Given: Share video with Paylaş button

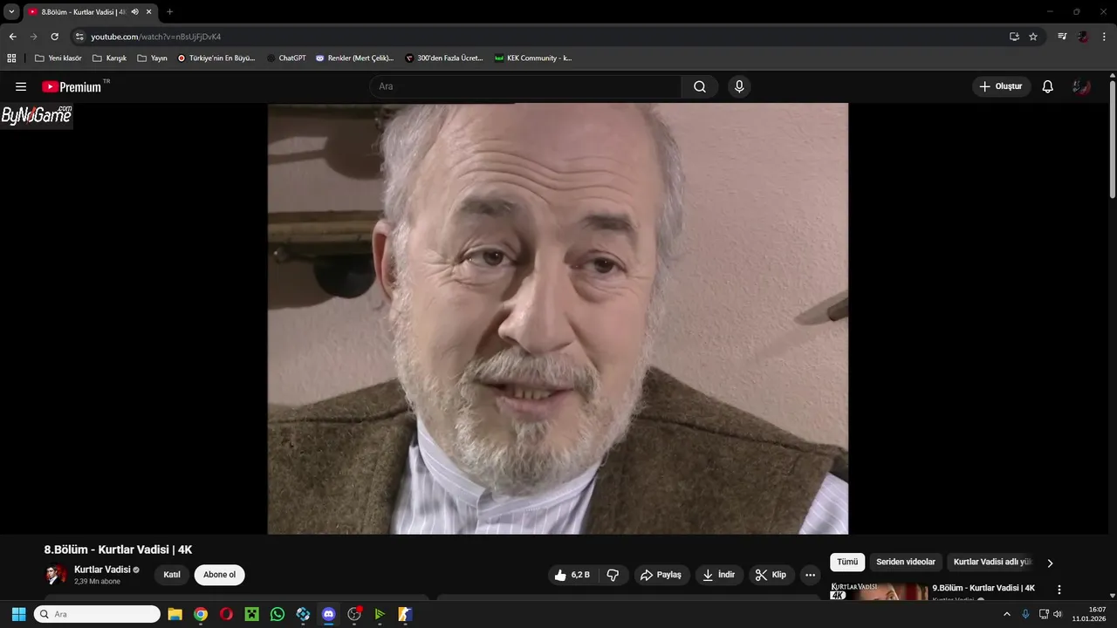Looking at the screenshot, I should click(x=661, y=575).
